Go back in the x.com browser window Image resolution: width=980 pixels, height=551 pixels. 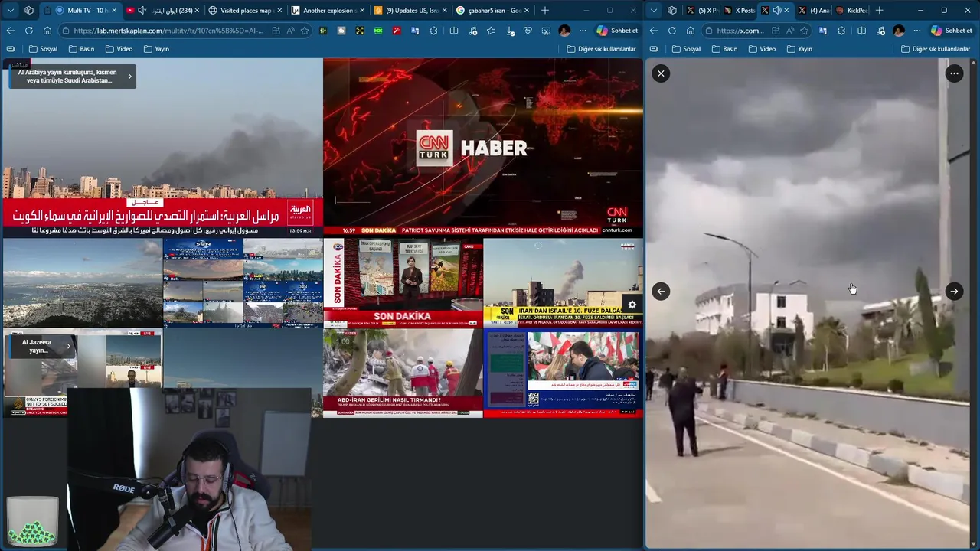click(653, 31)
